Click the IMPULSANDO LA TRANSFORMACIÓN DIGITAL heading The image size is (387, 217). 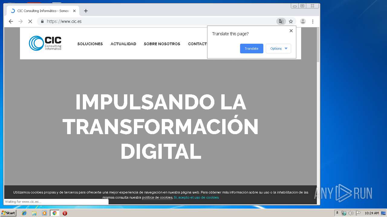point(161,127)
